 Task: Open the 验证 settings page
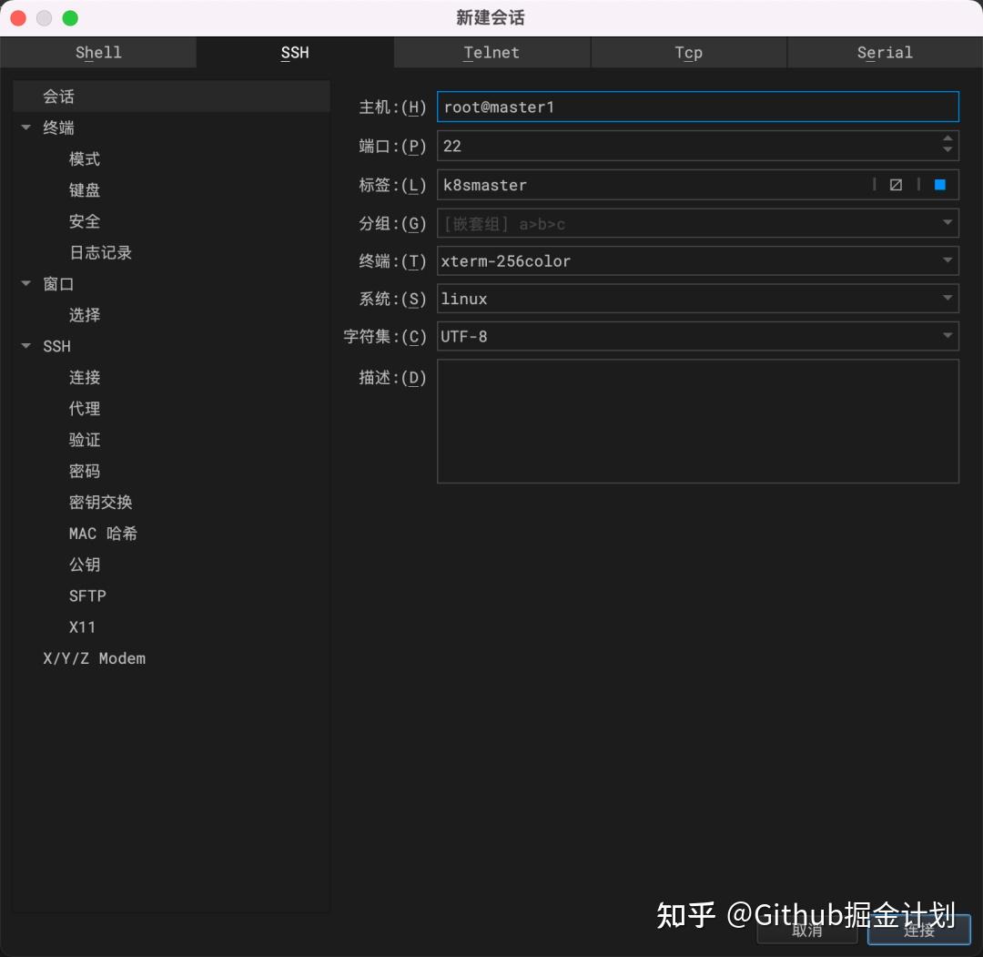pyautogui.click(x=85, y=440)
